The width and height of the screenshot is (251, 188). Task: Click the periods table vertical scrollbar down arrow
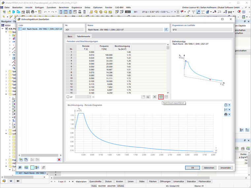(x=168, y=93)
